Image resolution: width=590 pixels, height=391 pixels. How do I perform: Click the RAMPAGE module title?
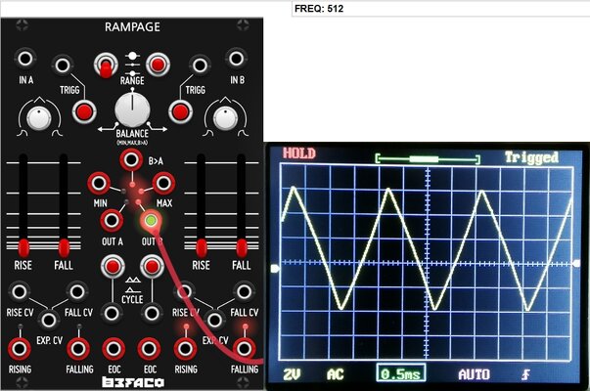click(x=132, y=27)
